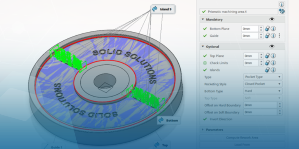
Task: Click the info icon at panel top
Action: click(x=281, y=4)
